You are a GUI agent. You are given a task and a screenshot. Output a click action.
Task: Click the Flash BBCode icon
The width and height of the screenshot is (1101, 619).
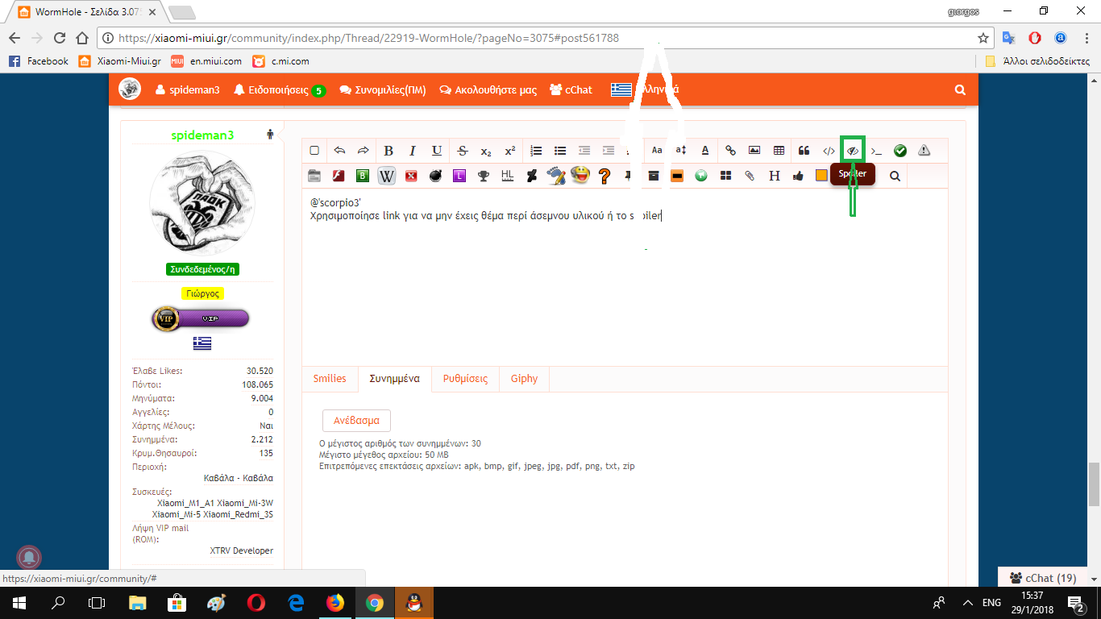(339, 176)
